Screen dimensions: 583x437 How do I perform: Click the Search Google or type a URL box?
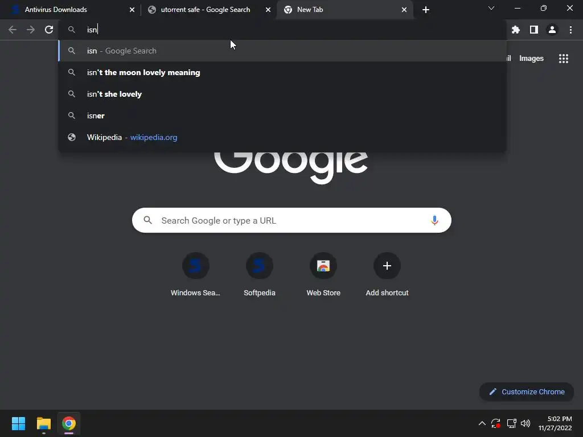291,220
